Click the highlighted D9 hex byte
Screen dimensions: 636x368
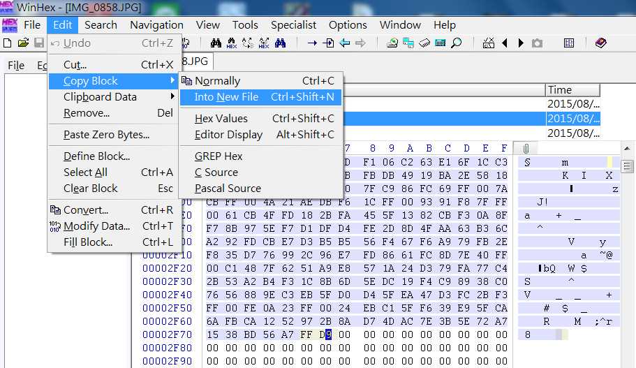(x=325, y=334)
